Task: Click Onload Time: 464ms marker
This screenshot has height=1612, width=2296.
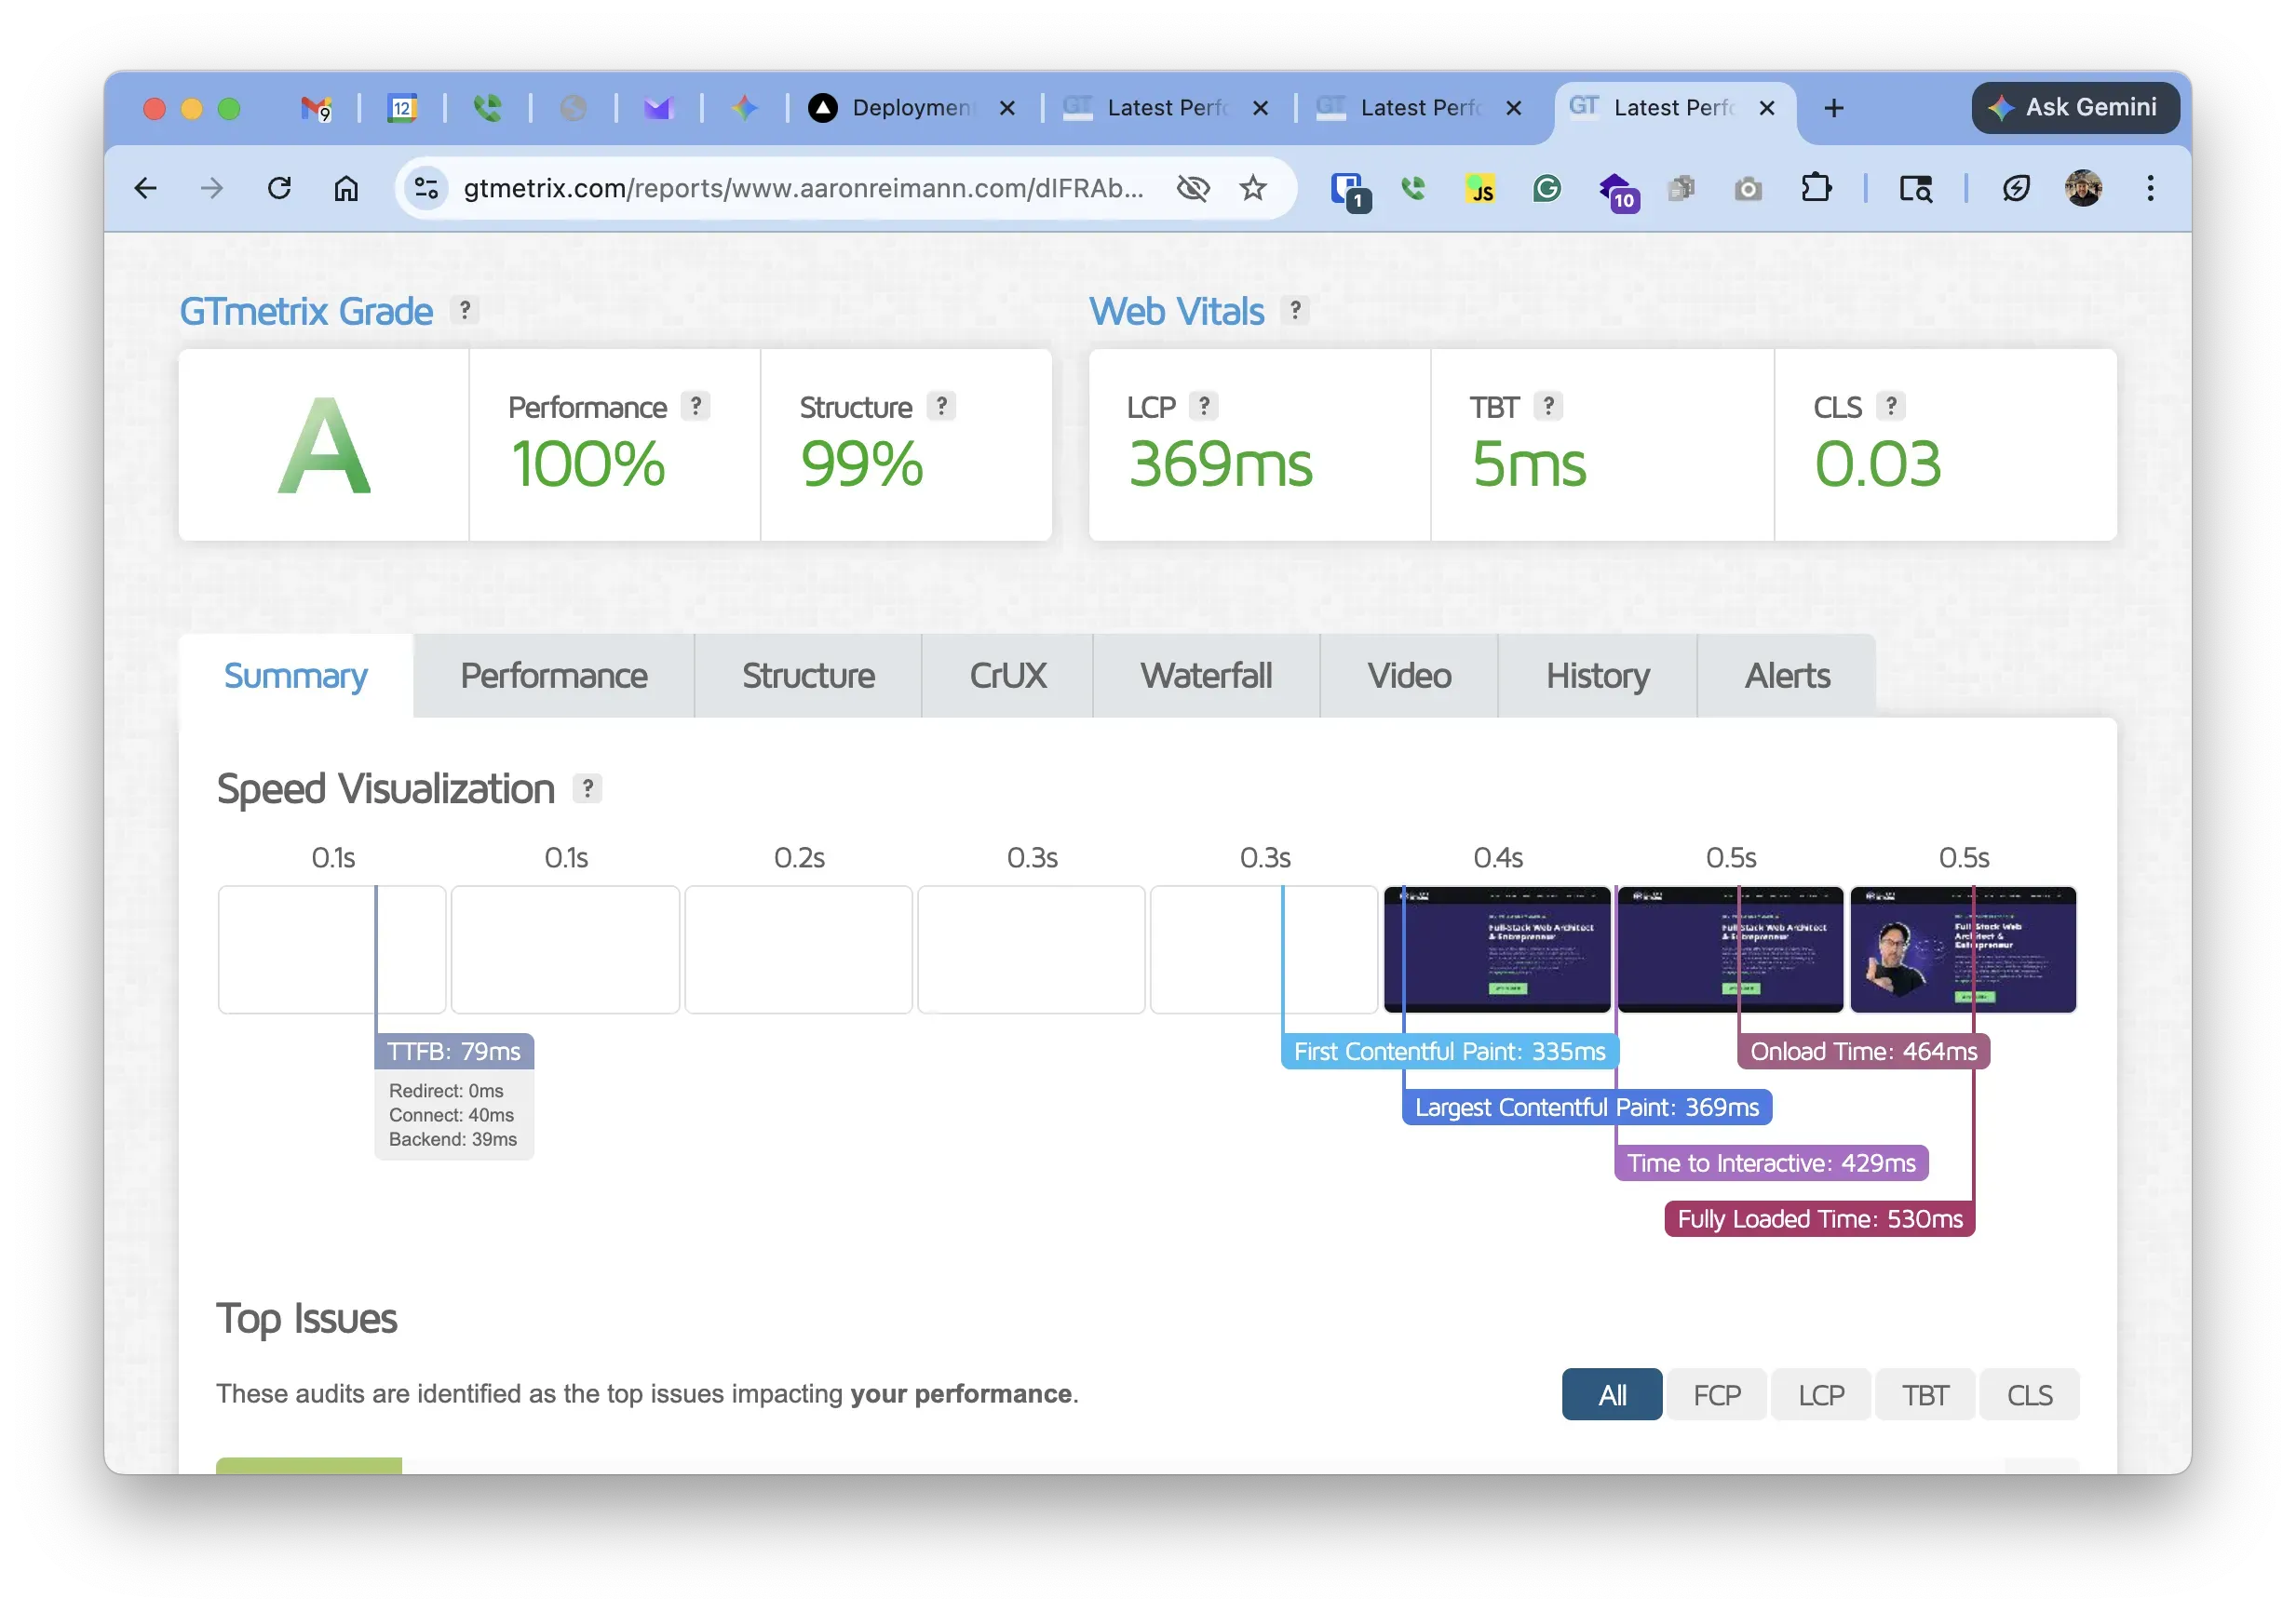Action: pos(1863,1052)
